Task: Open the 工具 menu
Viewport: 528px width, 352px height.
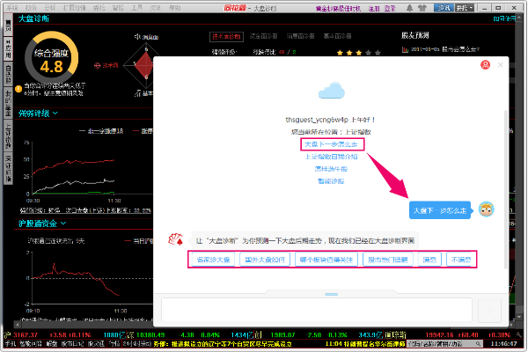Action: (136, 8)
